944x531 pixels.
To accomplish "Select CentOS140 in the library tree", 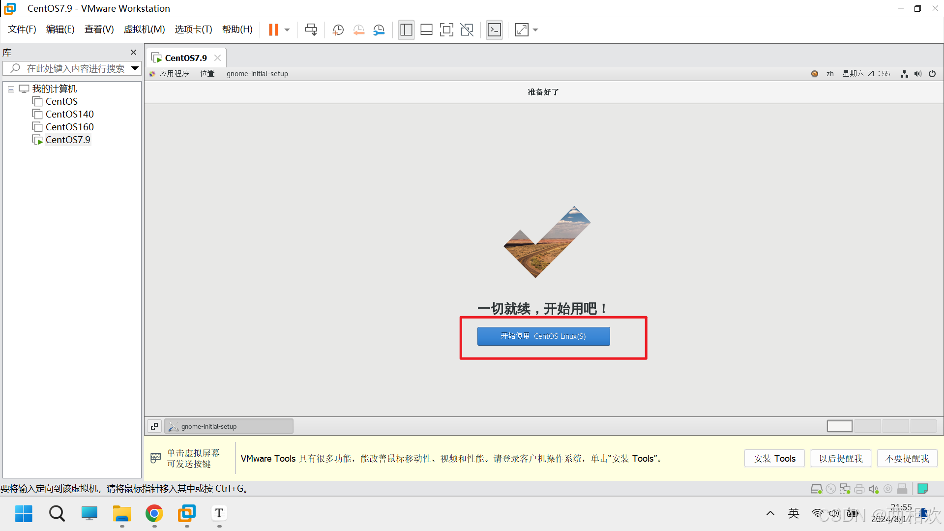I will [69, 114].
